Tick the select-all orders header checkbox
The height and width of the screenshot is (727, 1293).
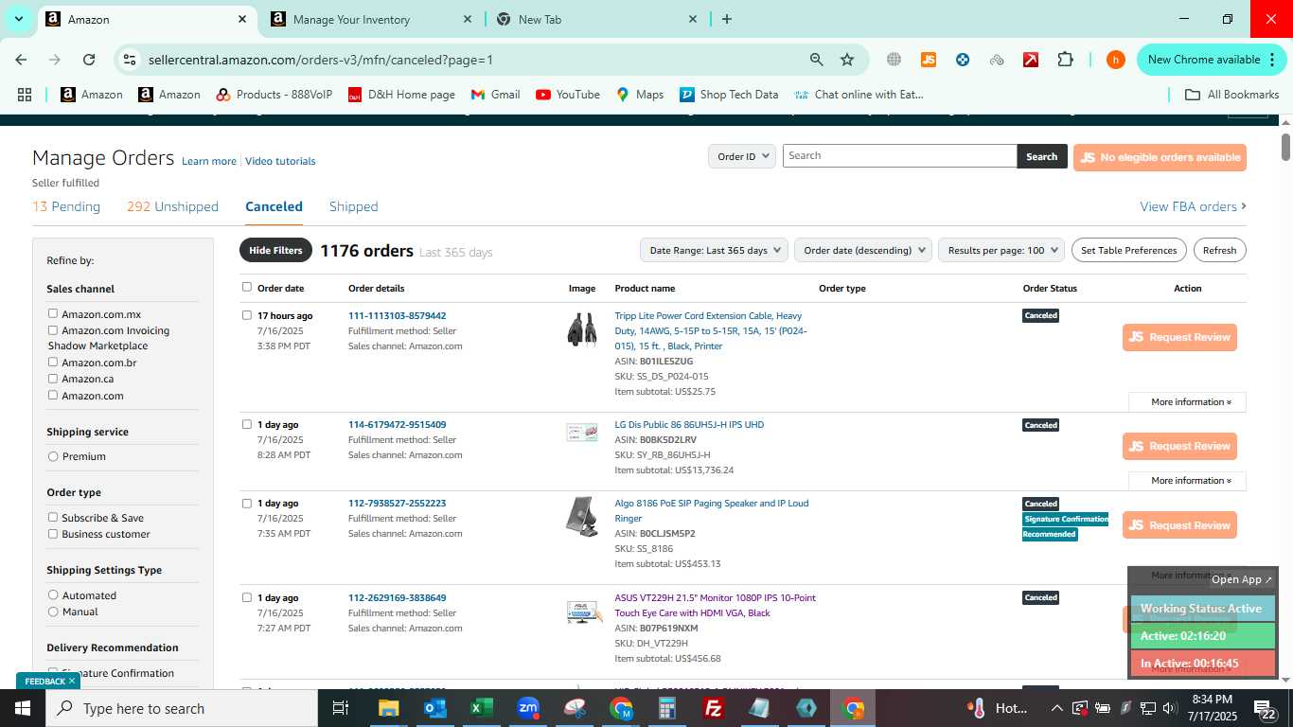[x=247, y=287]
